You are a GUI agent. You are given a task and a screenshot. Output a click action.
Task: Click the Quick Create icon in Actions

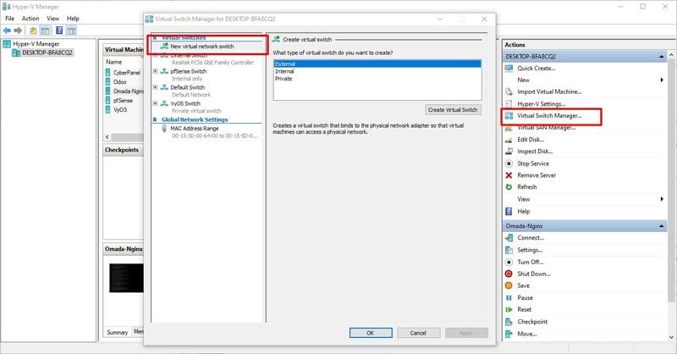(509, 69)
